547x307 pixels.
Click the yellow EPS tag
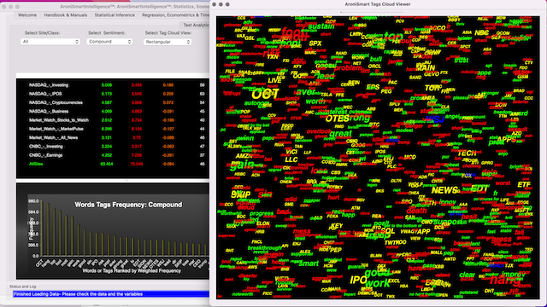(373, 87)
